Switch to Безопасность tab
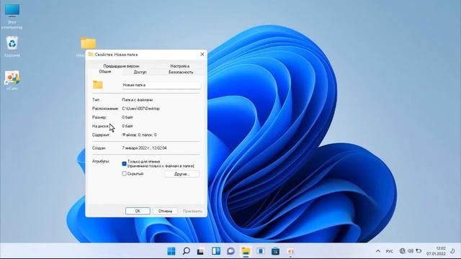 (181, 72)
